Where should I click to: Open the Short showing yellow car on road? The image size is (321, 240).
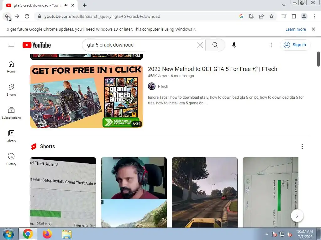pos(204,192)
